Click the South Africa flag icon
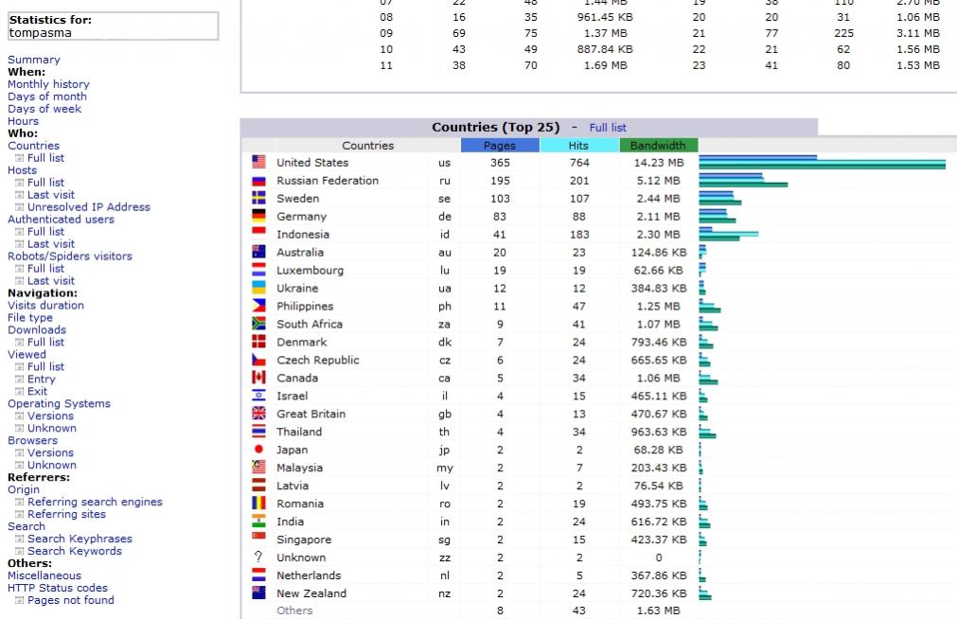Viewport: 957px width, 619px height. pos(258,324)
